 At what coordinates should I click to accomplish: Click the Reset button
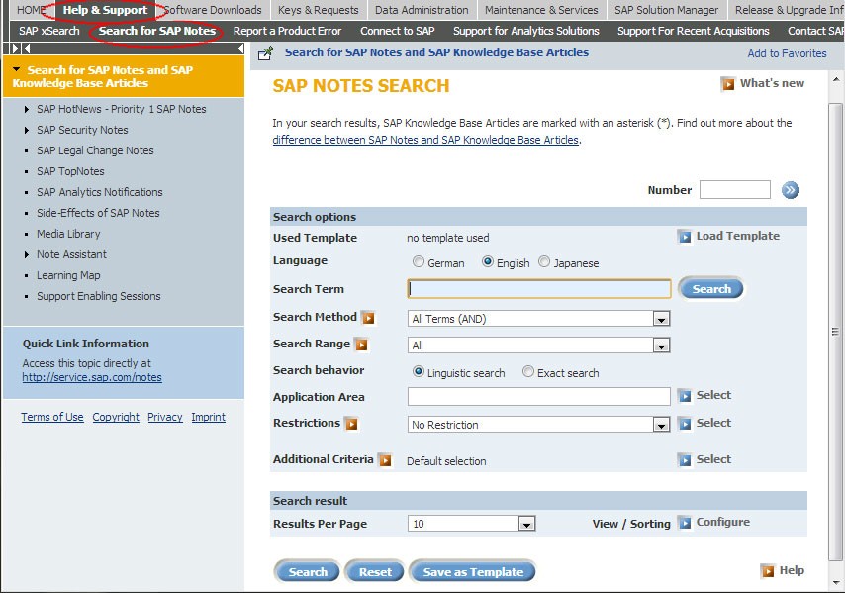pos(375,572)
